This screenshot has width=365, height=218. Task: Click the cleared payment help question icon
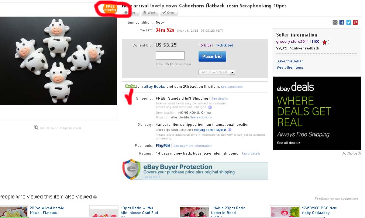click(230, 129)
